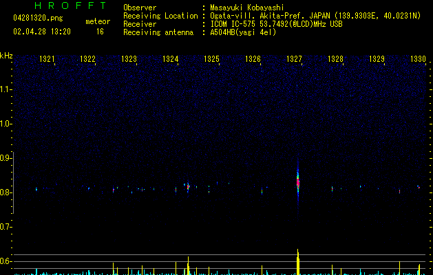Click the 1.1 frequency axis label
The image size is (433, 275).
[x=6, y=89]
